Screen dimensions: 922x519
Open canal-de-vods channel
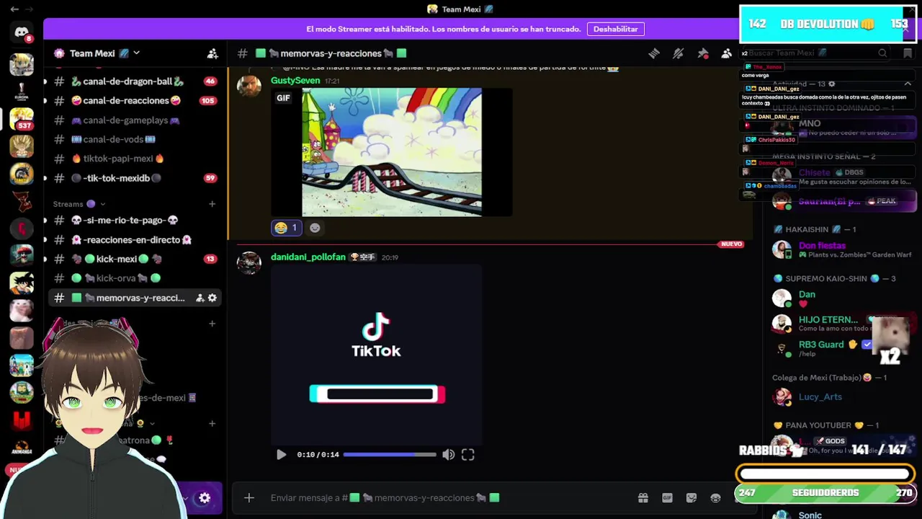pyautogui.click(x=134, y=139)
